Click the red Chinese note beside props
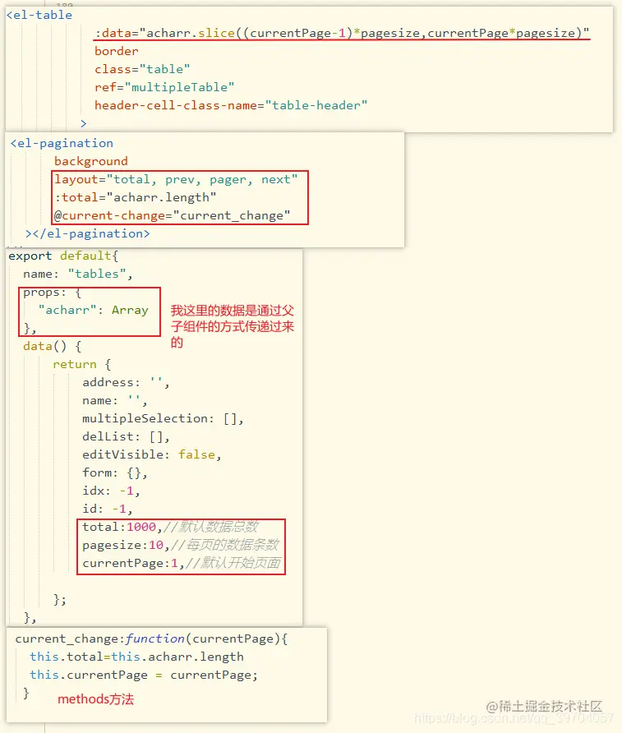622x733 pixels. pos(233,326)
